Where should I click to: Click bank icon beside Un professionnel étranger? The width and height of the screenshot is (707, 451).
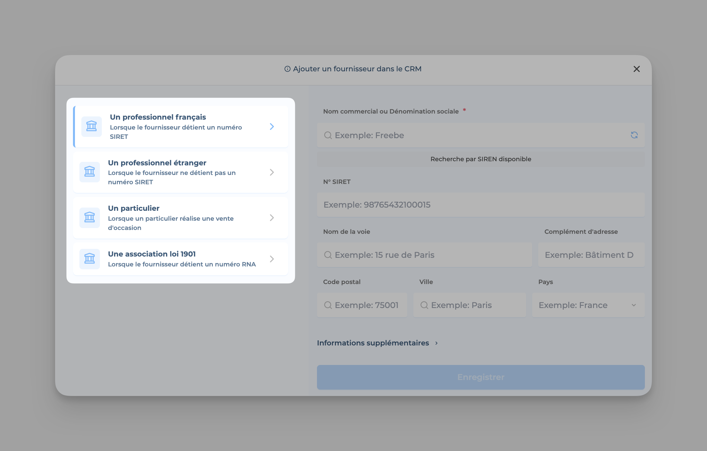click(90, 172)
